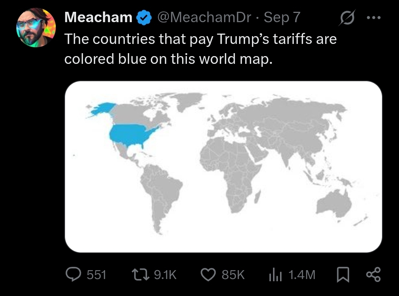Open the @MeachamDr handle link

coord(204,17)
